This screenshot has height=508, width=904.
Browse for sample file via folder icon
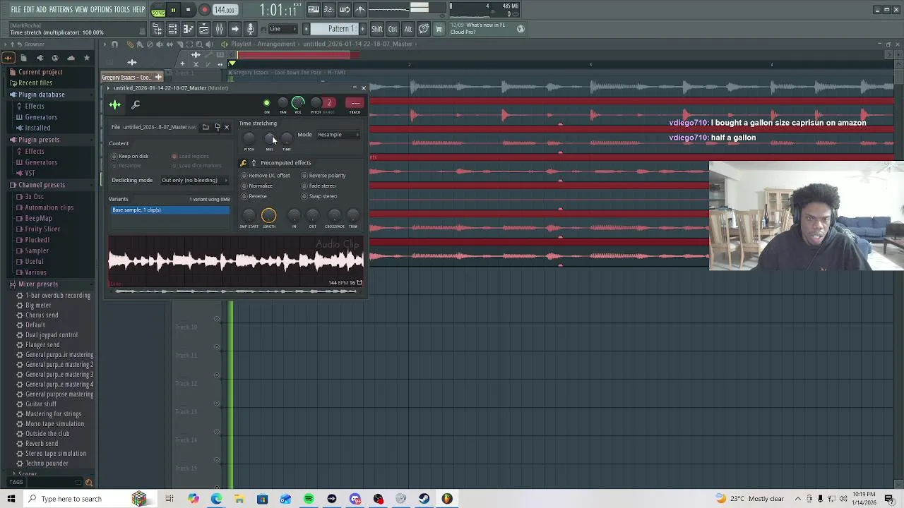tap(206, 127)
